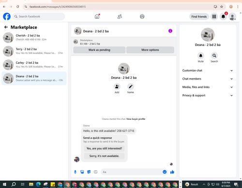Screen dimensions: 242x188
Task: Click Deana profile picture in right panel
Action: click(x=208, y=35)
